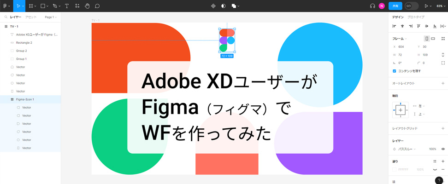Viewport: 448px width, 184px height.
Task: Add a new fill with the 塗り plus
Action: tap(443, 161)
